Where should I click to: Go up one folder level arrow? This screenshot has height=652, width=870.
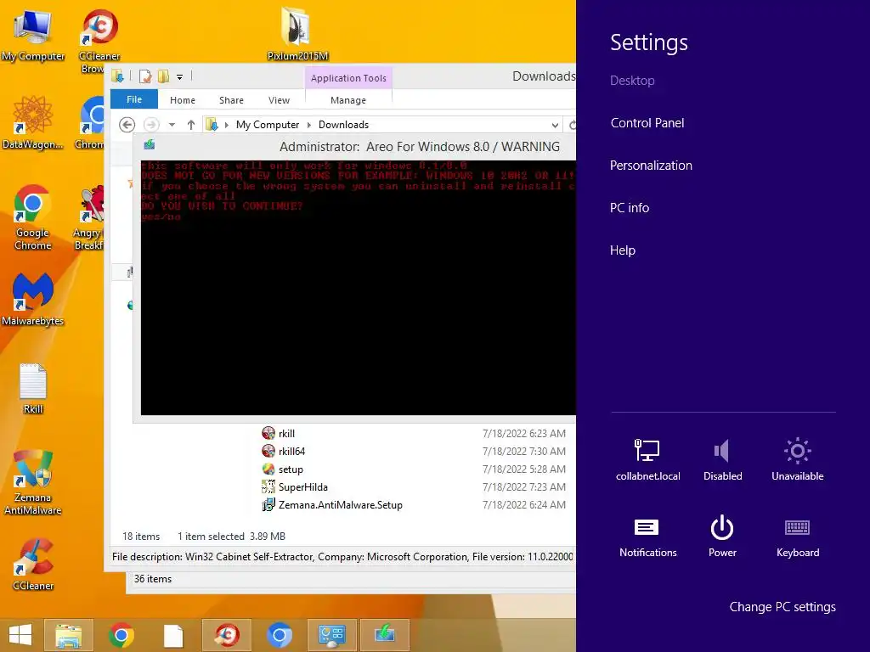[x=191, y=125]
